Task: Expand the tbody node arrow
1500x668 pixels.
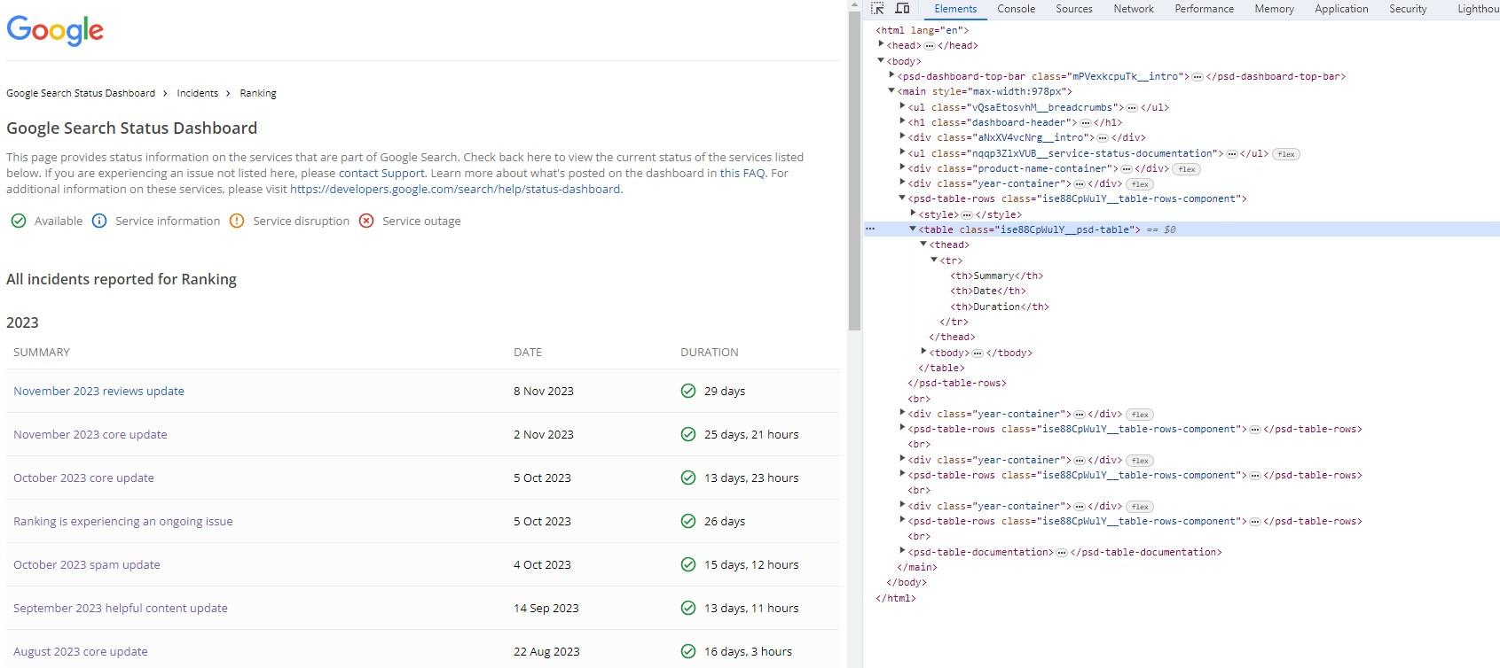Action: tap(923, 353)
